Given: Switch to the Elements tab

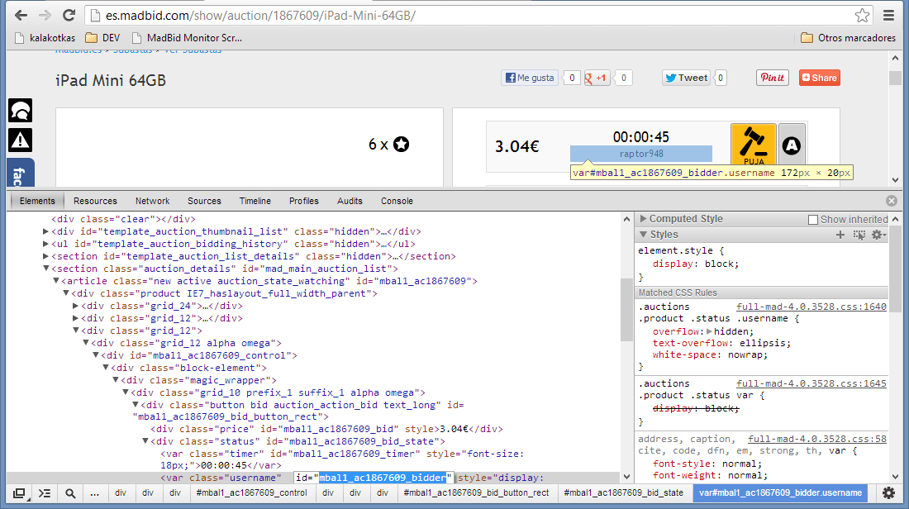Looking at the screenshot, I should click(37, 201).
